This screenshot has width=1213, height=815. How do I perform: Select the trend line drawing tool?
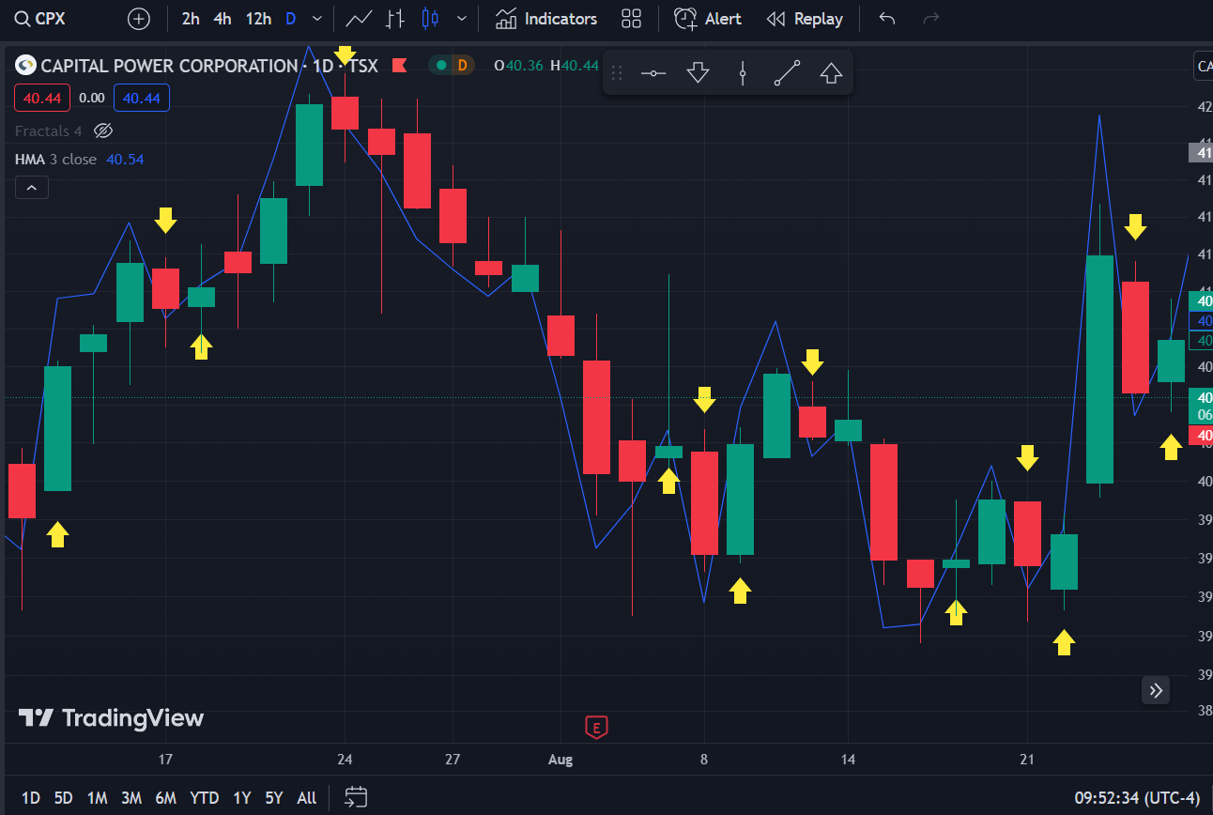[787, 72]
